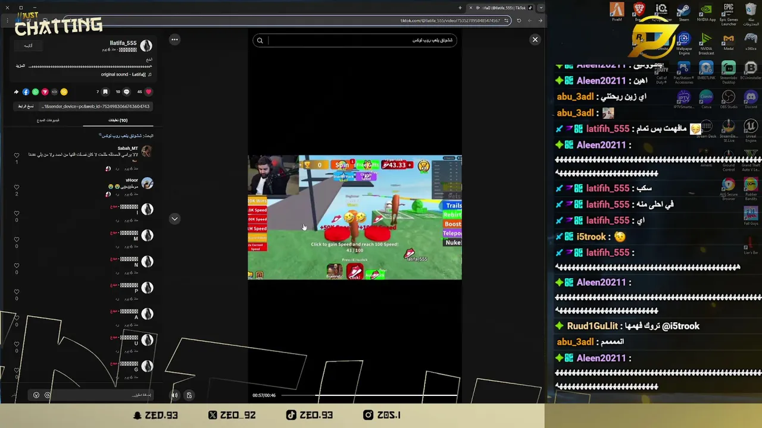Open PlayStation Accessories shortcut
This screenshot has width=762, height=428.
[x=683, y=73]
